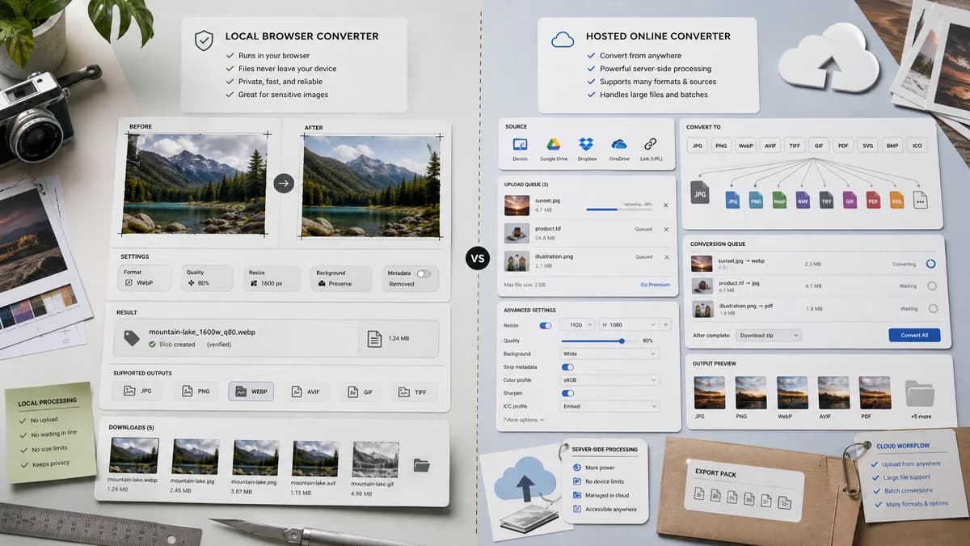Turn off the Sharpen switch
This screenshot has width=970, height=546.
pyautogui.click(x=568, y=393)
